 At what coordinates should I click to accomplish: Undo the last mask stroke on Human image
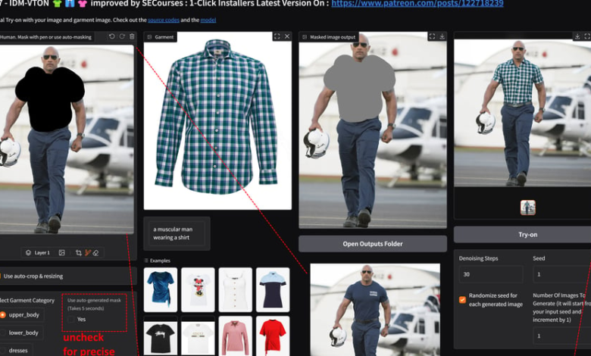[x=112, y=36]
